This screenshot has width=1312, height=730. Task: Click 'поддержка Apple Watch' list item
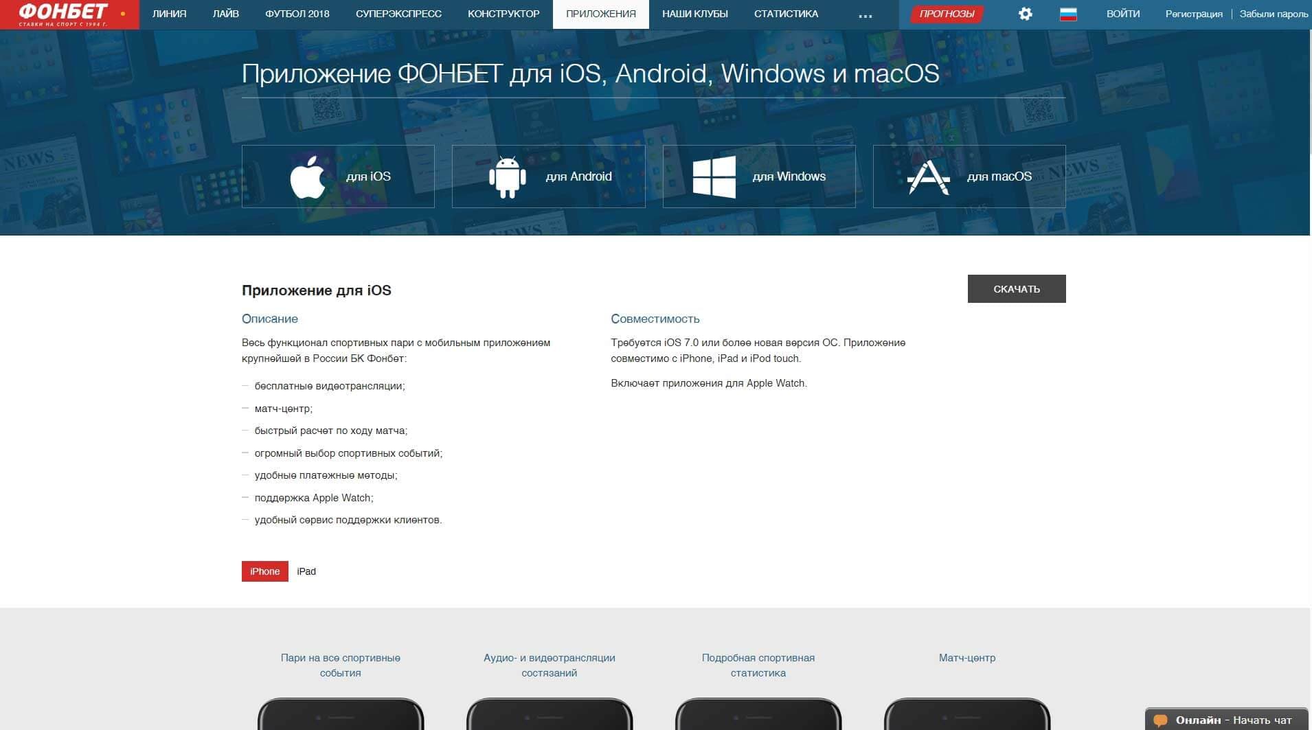click(x=314, y=498)
